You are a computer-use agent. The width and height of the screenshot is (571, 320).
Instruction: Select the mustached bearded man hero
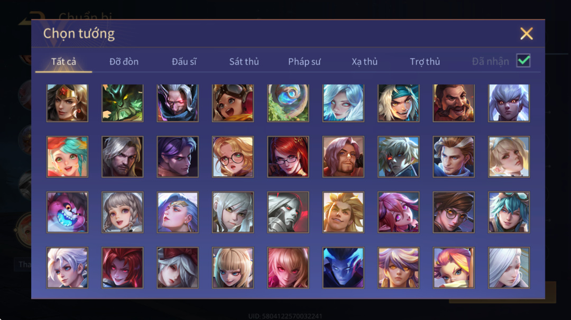tap(454, 103)
